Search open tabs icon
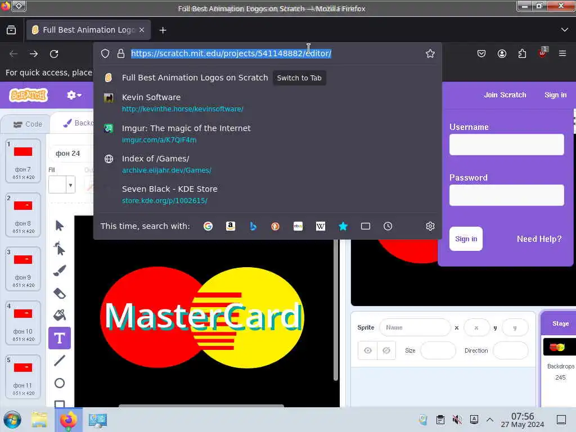The height and width of the screenshot is (432, 576). 366,226
